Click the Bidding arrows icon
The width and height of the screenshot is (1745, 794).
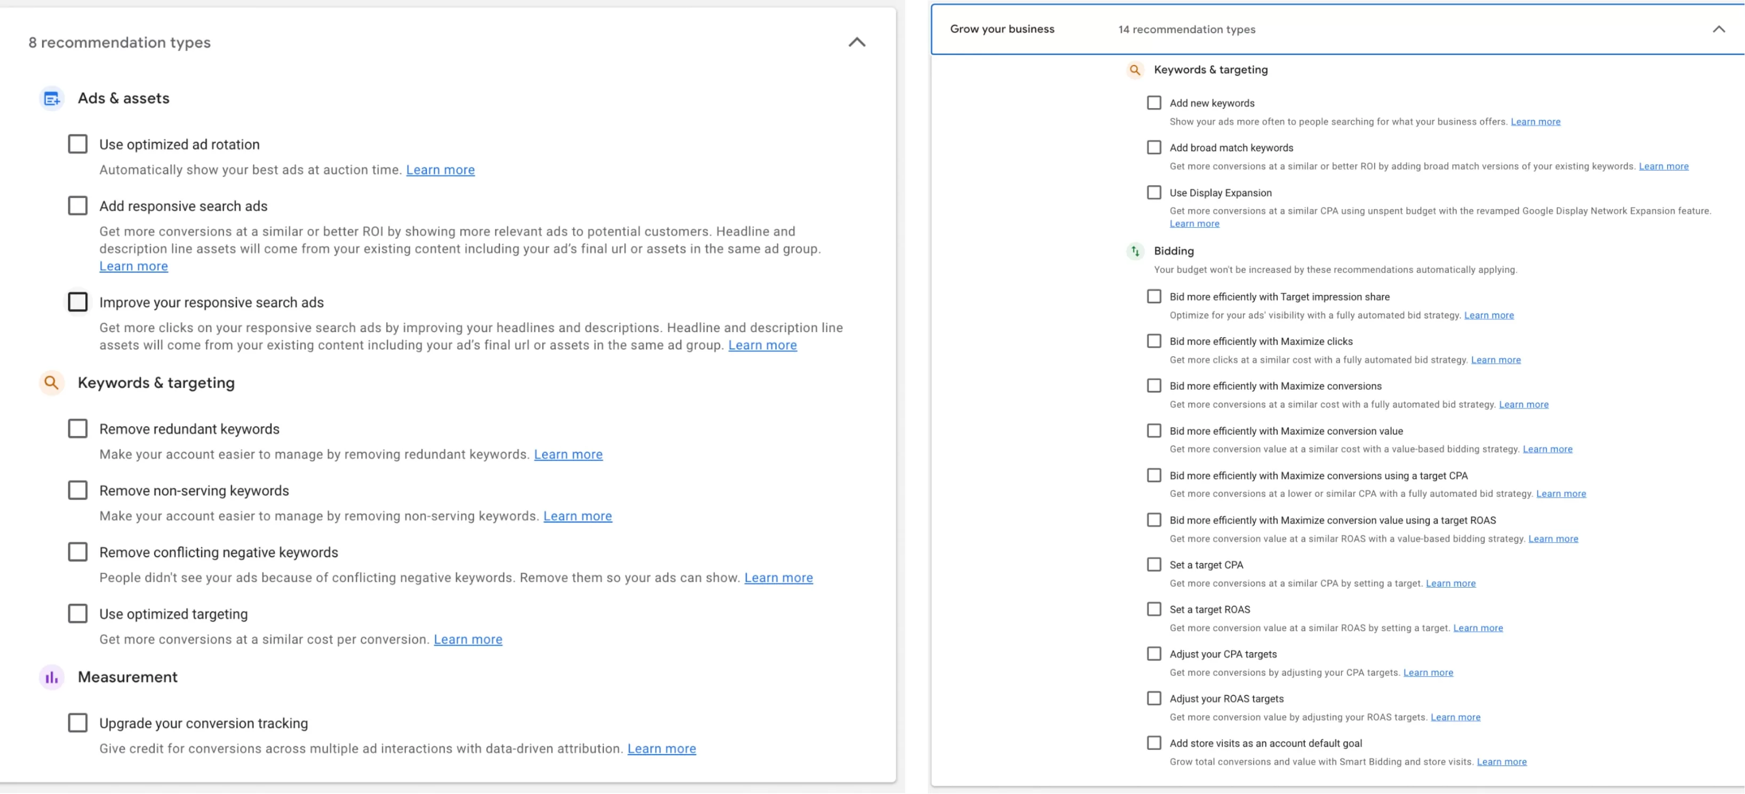[1135, 251]
